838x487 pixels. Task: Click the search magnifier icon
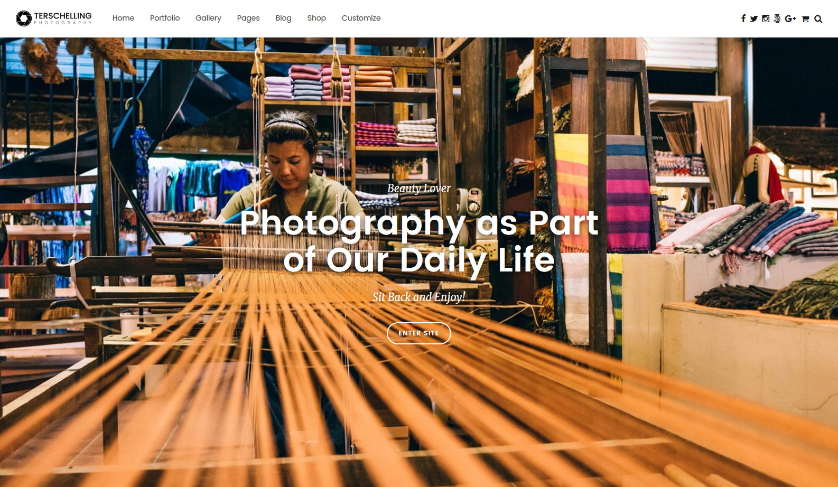[x=818, y=18]
